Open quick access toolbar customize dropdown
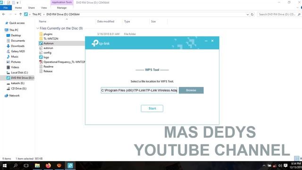This screenshot has width=302, height=170. click(x=17, y=2)
